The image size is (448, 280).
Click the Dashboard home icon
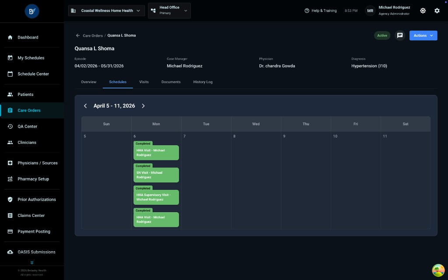10,38
